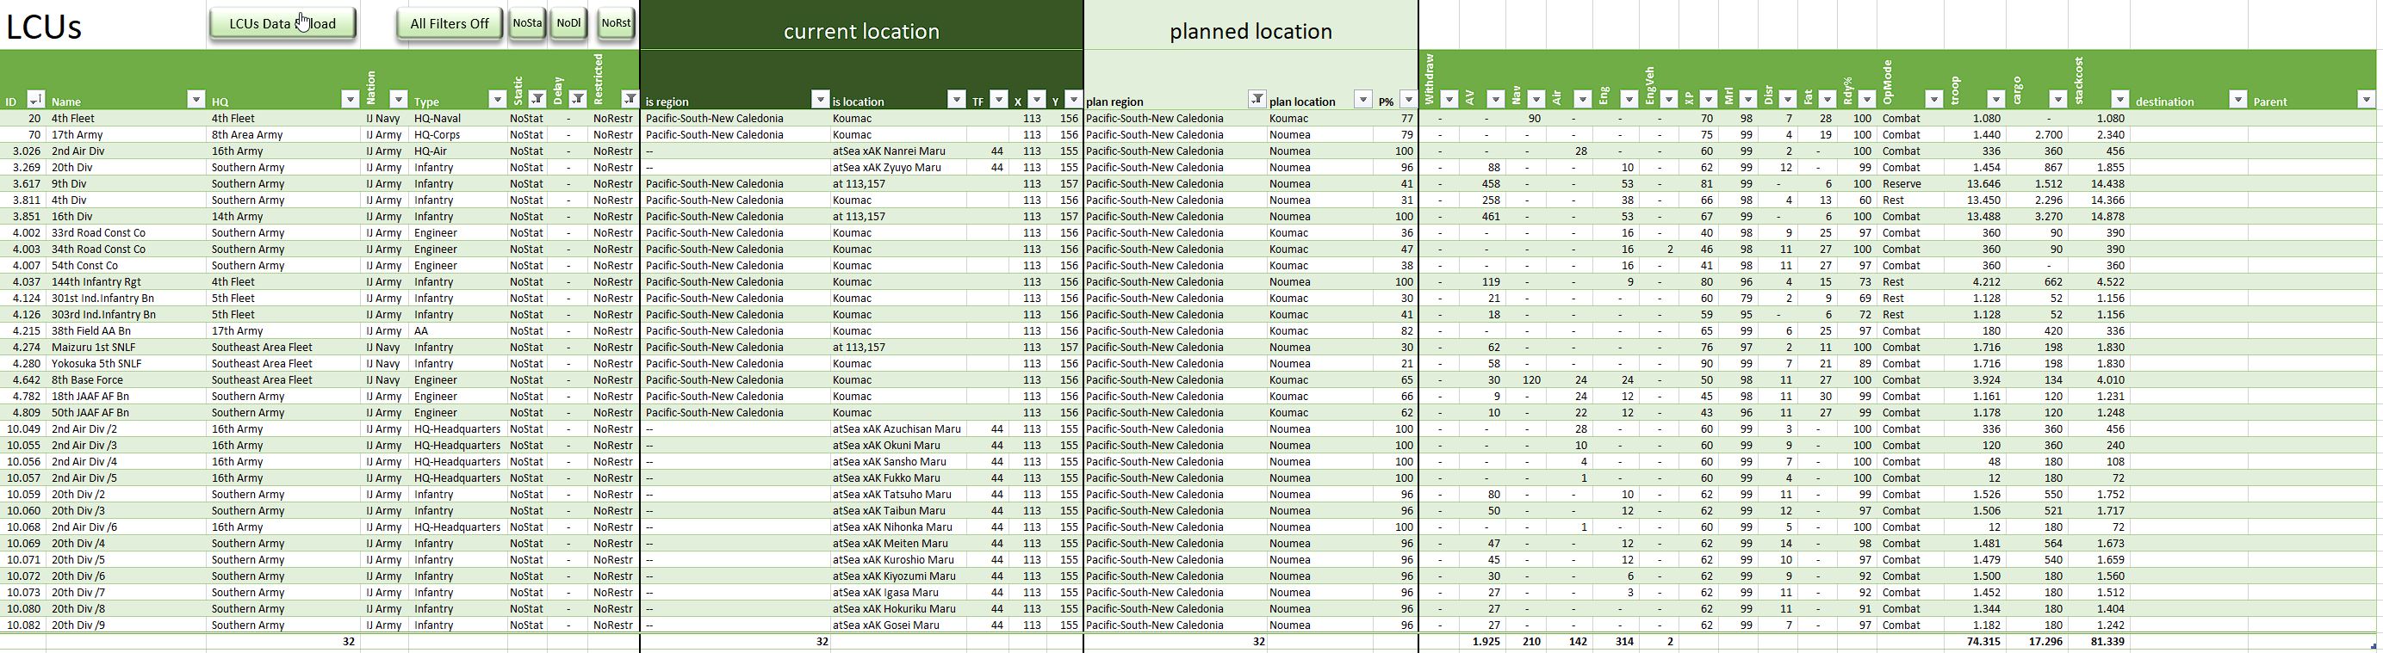Open the Nation column filter dropdown

pos(398,100)
